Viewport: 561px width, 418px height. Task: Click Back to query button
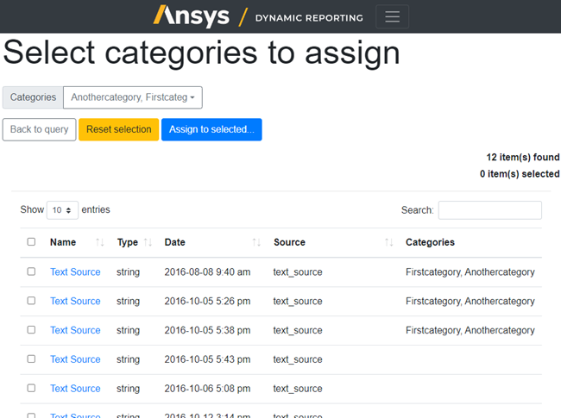40,129
